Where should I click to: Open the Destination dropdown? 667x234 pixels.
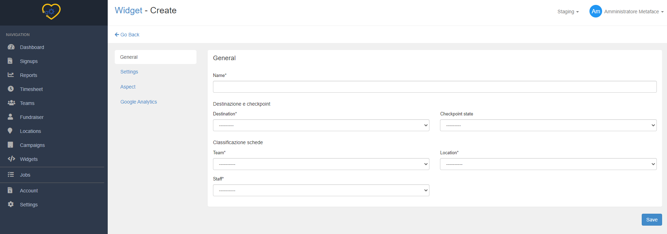point(321,125)
